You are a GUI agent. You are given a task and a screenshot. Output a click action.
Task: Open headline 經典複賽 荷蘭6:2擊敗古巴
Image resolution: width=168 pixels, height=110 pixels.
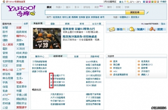[79, 29]
